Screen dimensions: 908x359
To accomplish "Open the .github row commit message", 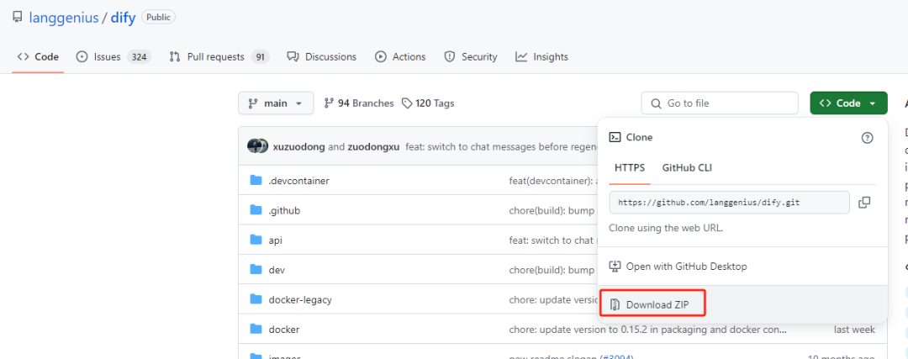I will (553, 211).
